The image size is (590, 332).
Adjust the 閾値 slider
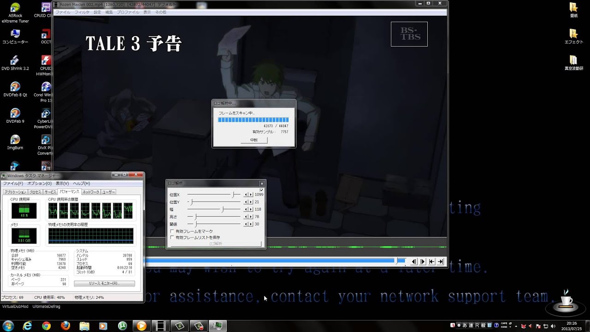pyautogui.click(x=214, y=224)
